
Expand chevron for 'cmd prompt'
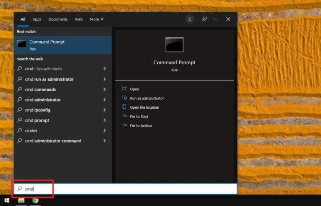(105, 120)
